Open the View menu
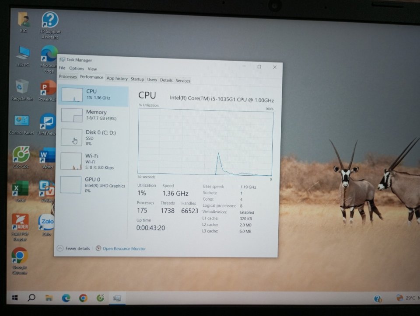 [92, 69]
